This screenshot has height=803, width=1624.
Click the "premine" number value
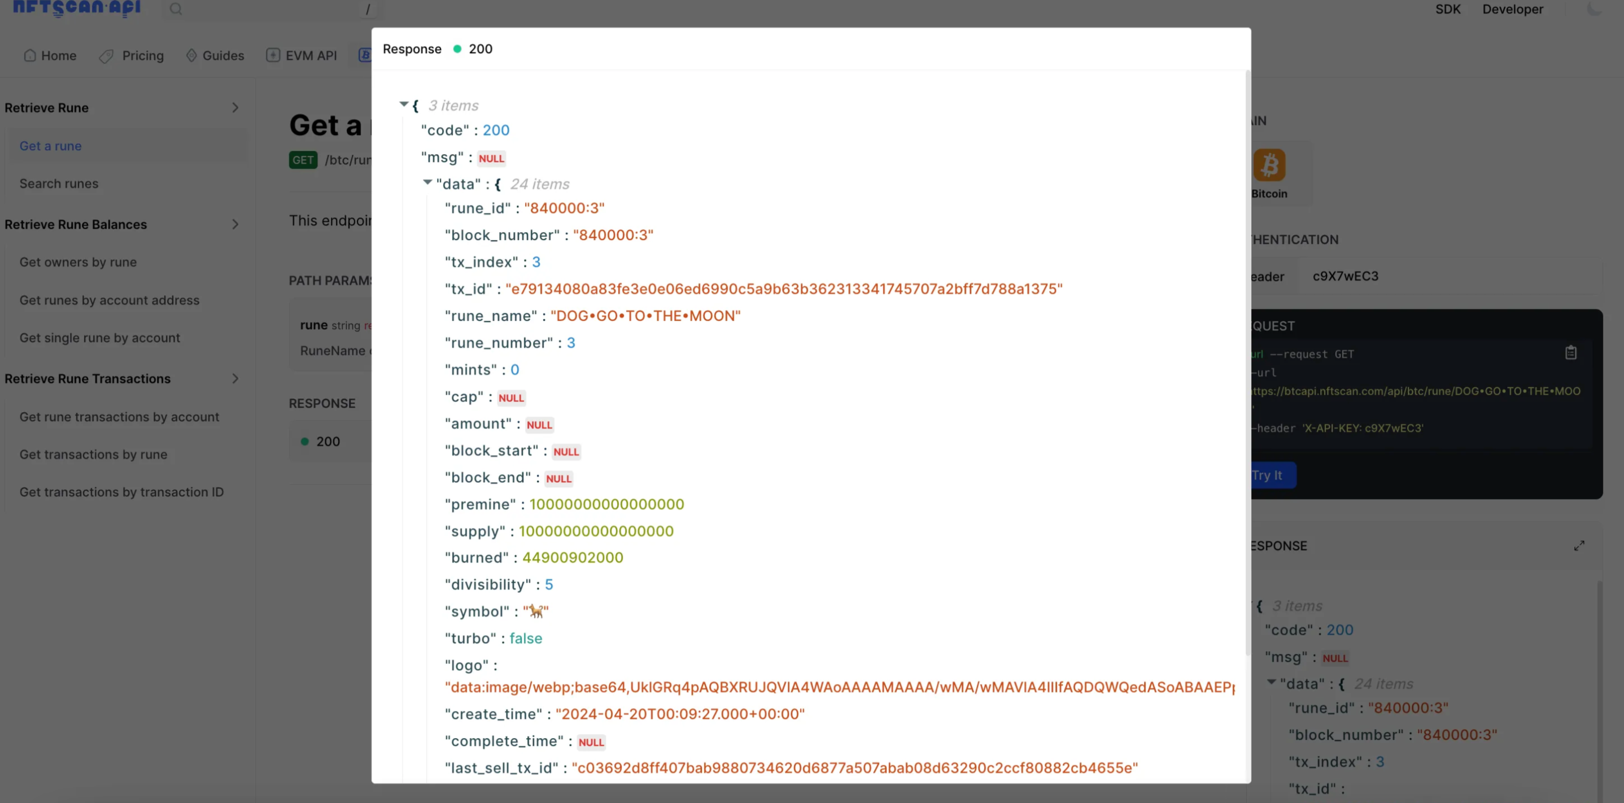[x=606, y=504]
